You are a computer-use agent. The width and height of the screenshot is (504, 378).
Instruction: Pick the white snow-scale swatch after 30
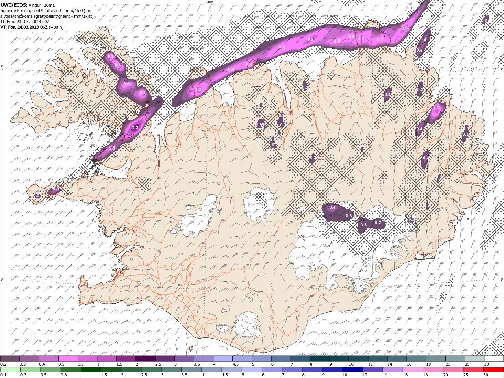[494, 359]
